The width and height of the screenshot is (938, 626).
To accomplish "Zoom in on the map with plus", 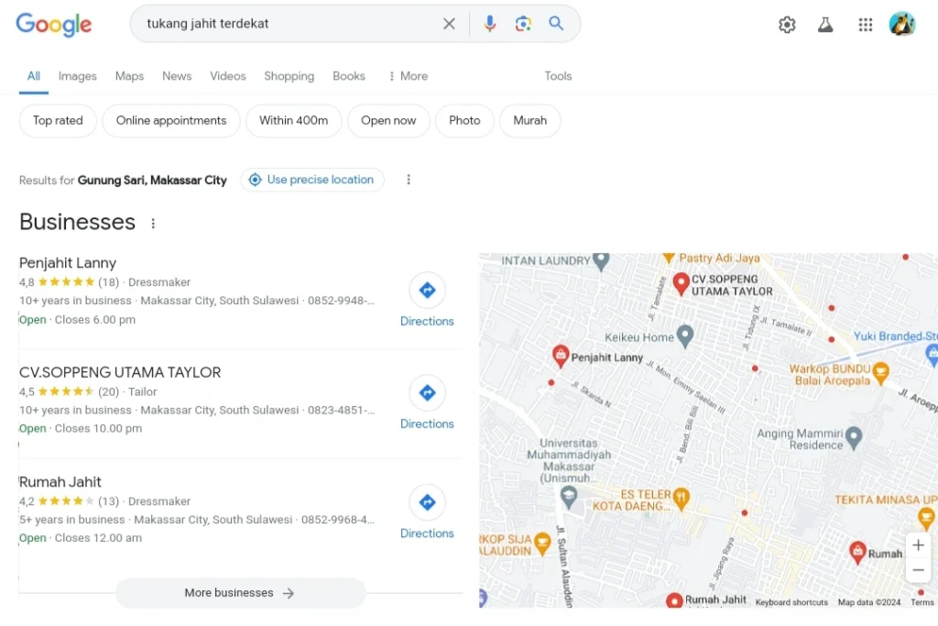I will 918,545.
